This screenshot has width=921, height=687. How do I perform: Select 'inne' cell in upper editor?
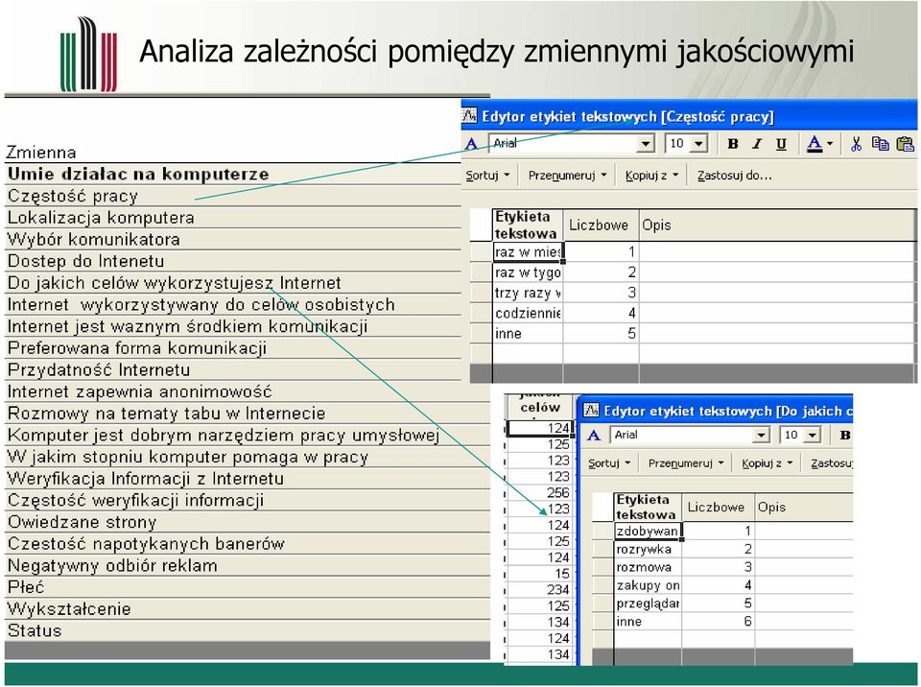click(528, 333)
